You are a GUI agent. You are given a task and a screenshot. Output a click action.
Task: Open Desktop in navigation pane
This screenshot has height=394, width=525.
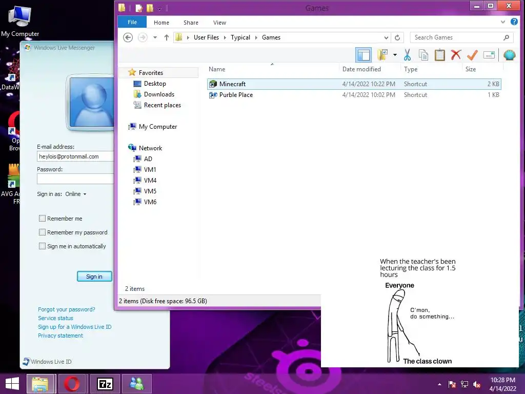point(155,84)
